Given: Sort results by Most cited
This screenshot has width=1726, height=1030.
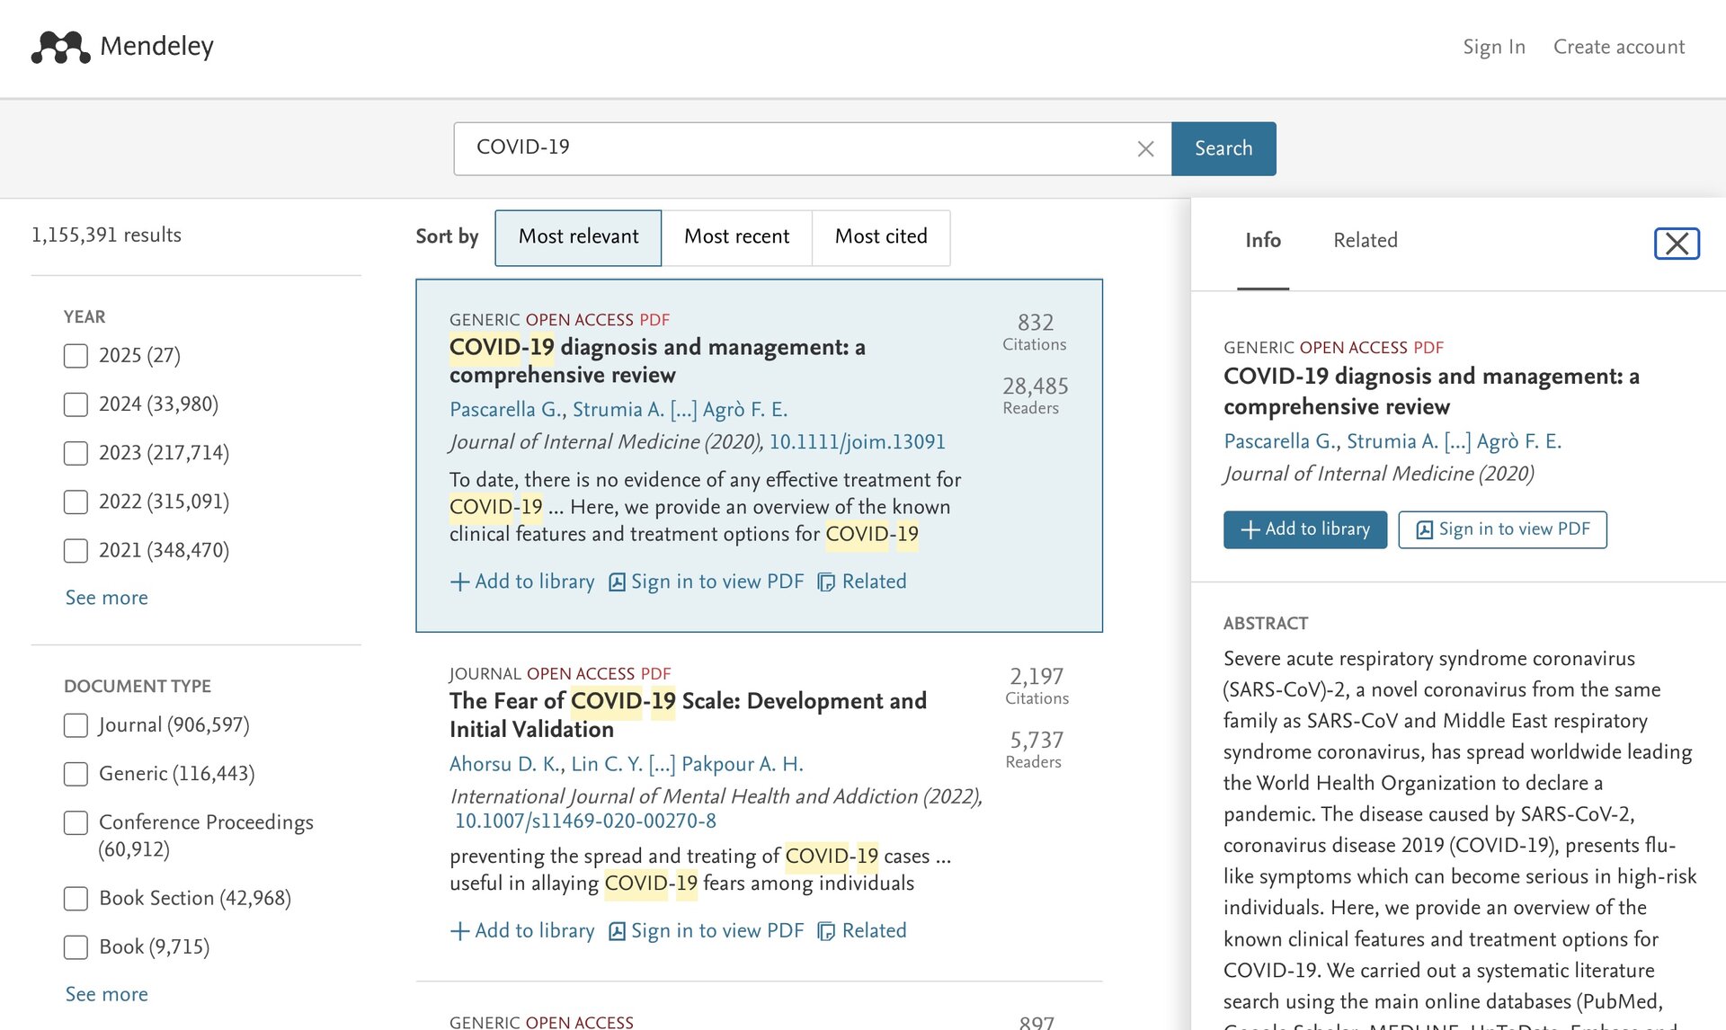Looking at the screenshot, I should tap(880, 237).
